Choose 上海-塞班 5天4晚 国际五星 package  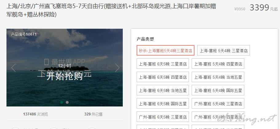pos(218,90)
